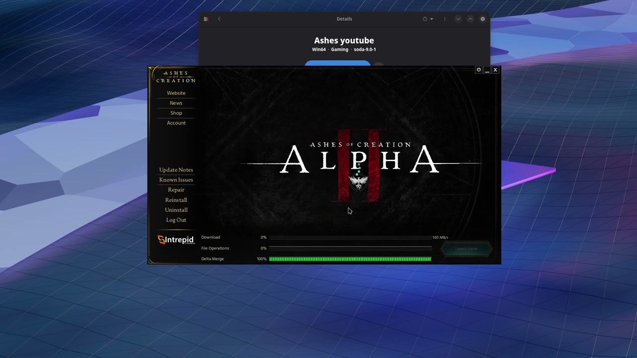Viewport: 637px width, 358px height.
Task: Click the "Download" label
Action: [x=211, y=237]
